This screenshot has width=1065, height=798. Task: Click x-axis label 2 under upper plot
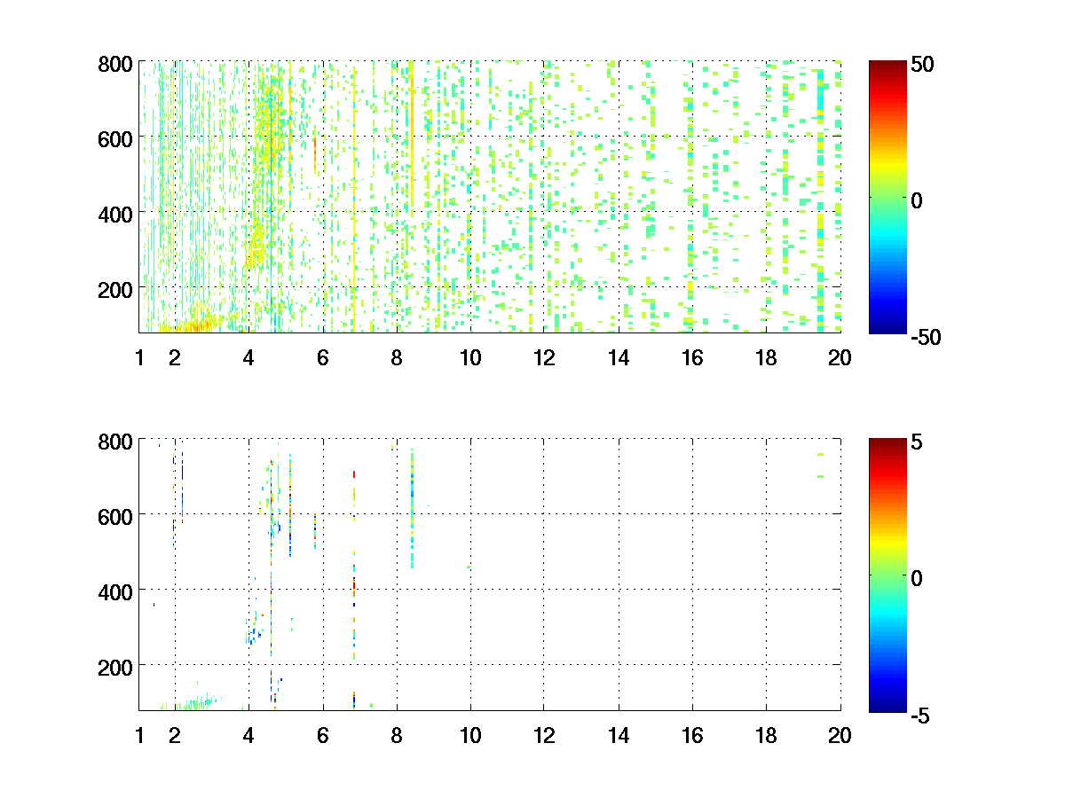point(175,358)
